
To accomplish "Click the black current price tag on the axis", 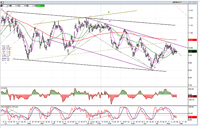I will point(192,52).
